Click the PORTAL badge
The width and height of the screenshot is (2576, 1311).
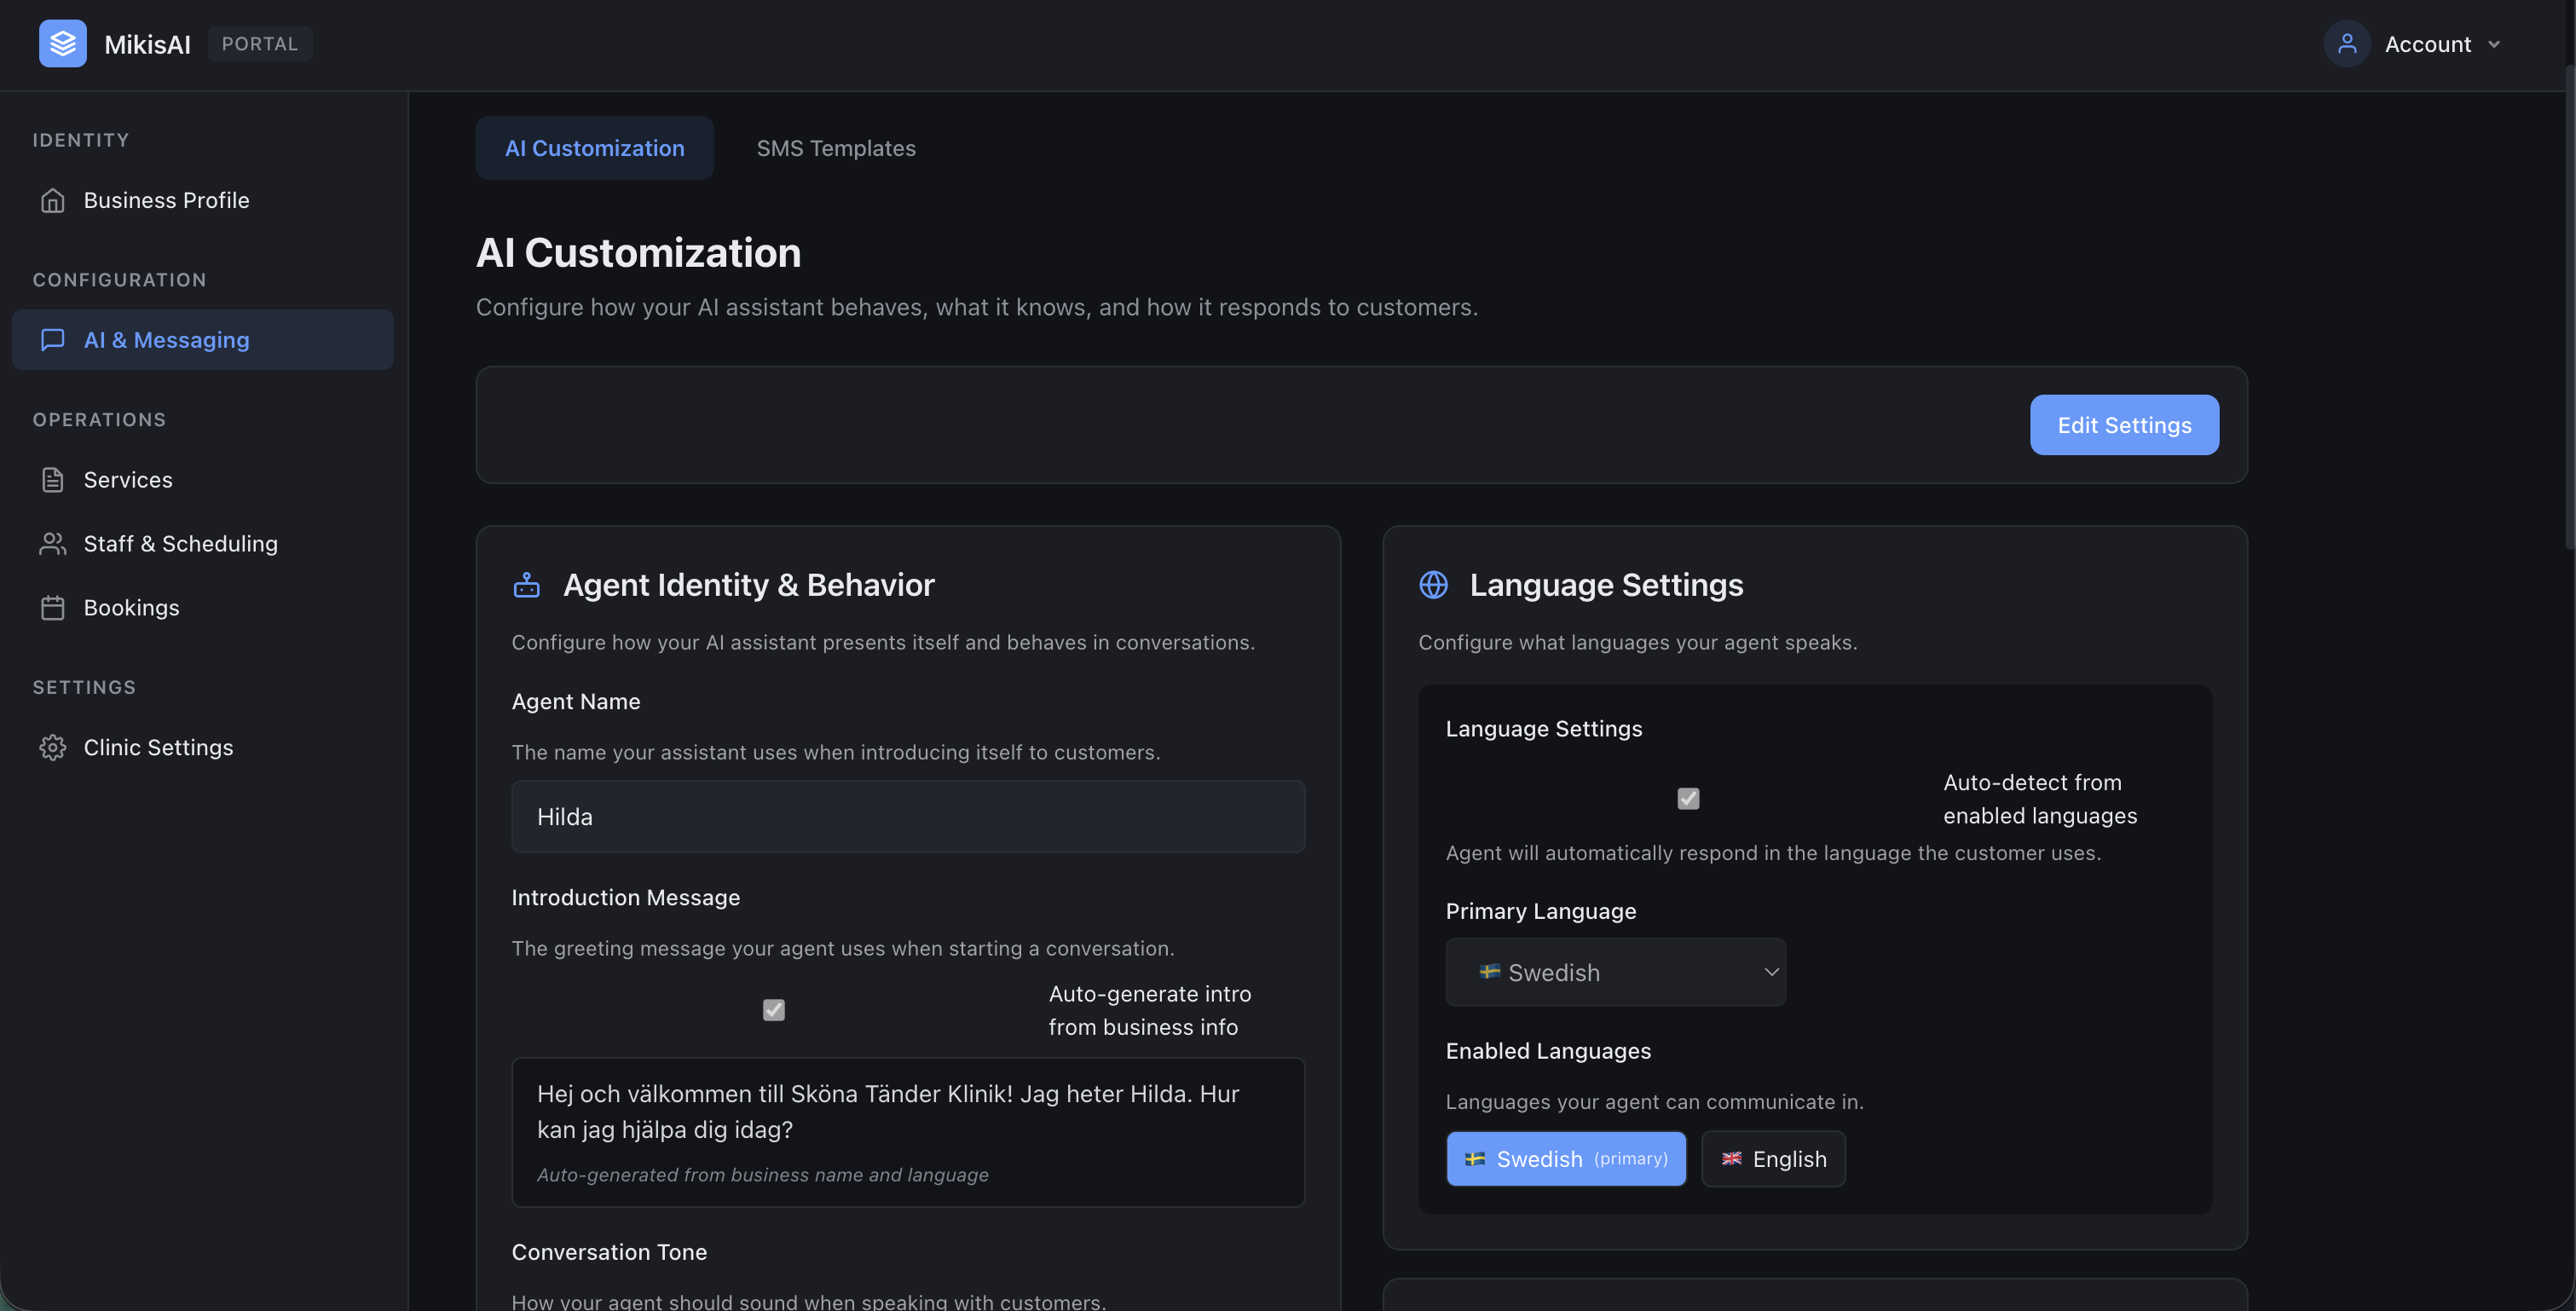[260, 44]
